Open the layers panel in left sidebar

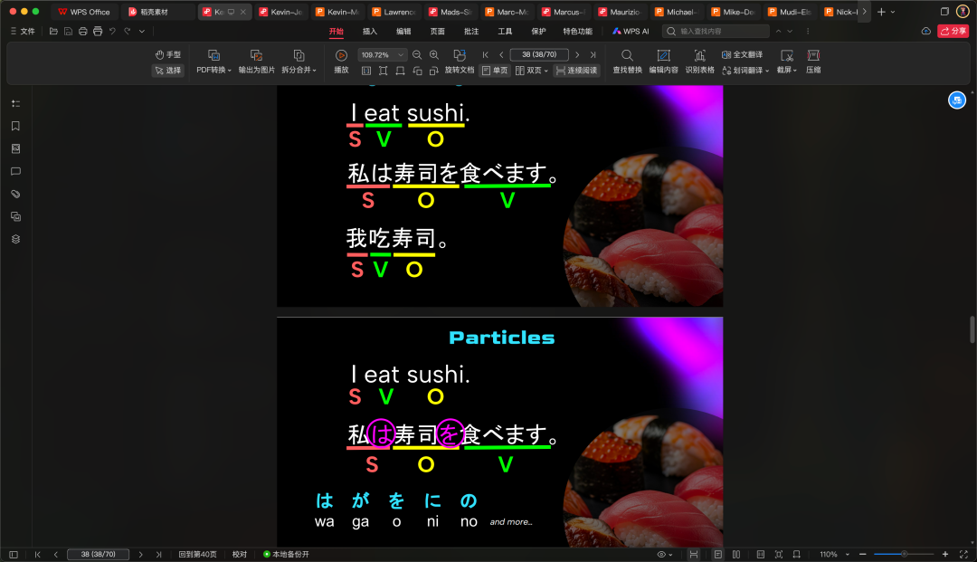click(15, 239)
